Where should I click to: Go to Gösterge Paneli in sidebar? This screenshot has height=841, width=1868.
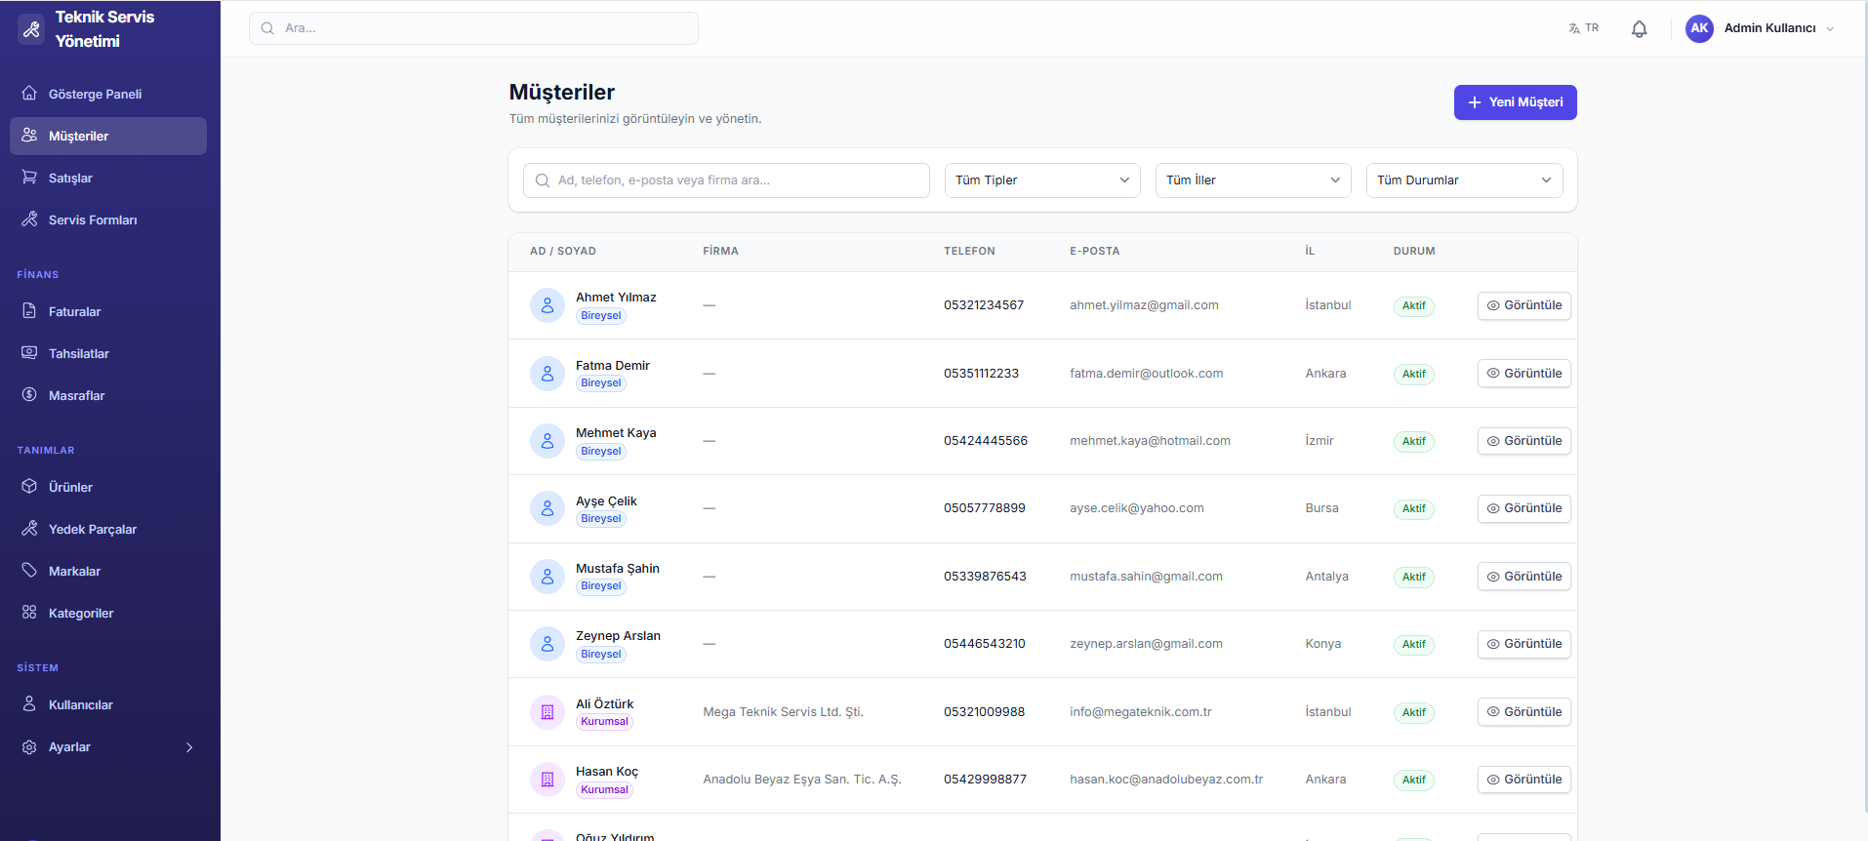(x=95, y=95)
